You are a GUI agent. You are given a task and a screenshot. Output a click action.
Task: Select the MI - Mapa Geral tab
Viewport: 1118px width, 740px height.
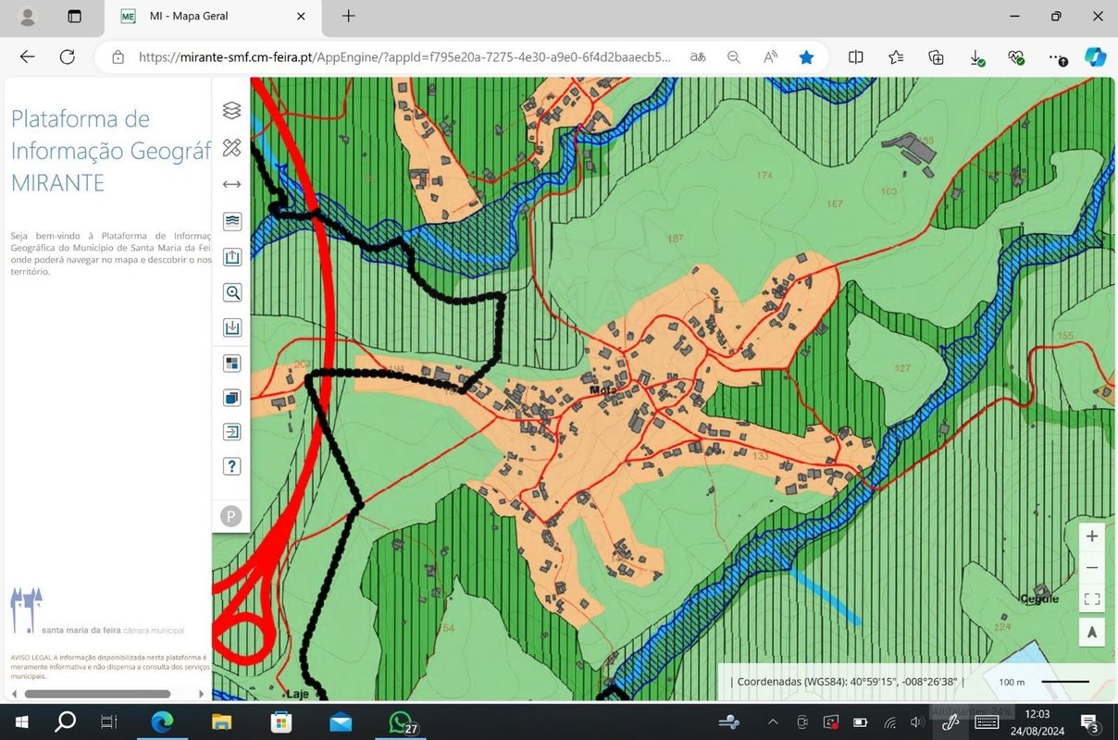(204, 16)
